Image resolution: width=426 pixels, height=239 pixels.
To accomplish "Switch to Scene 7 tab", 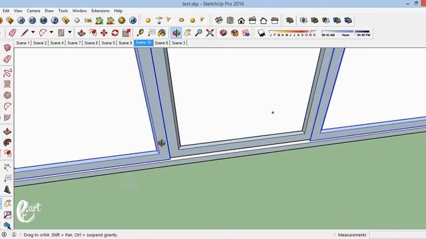I will 74,42.
